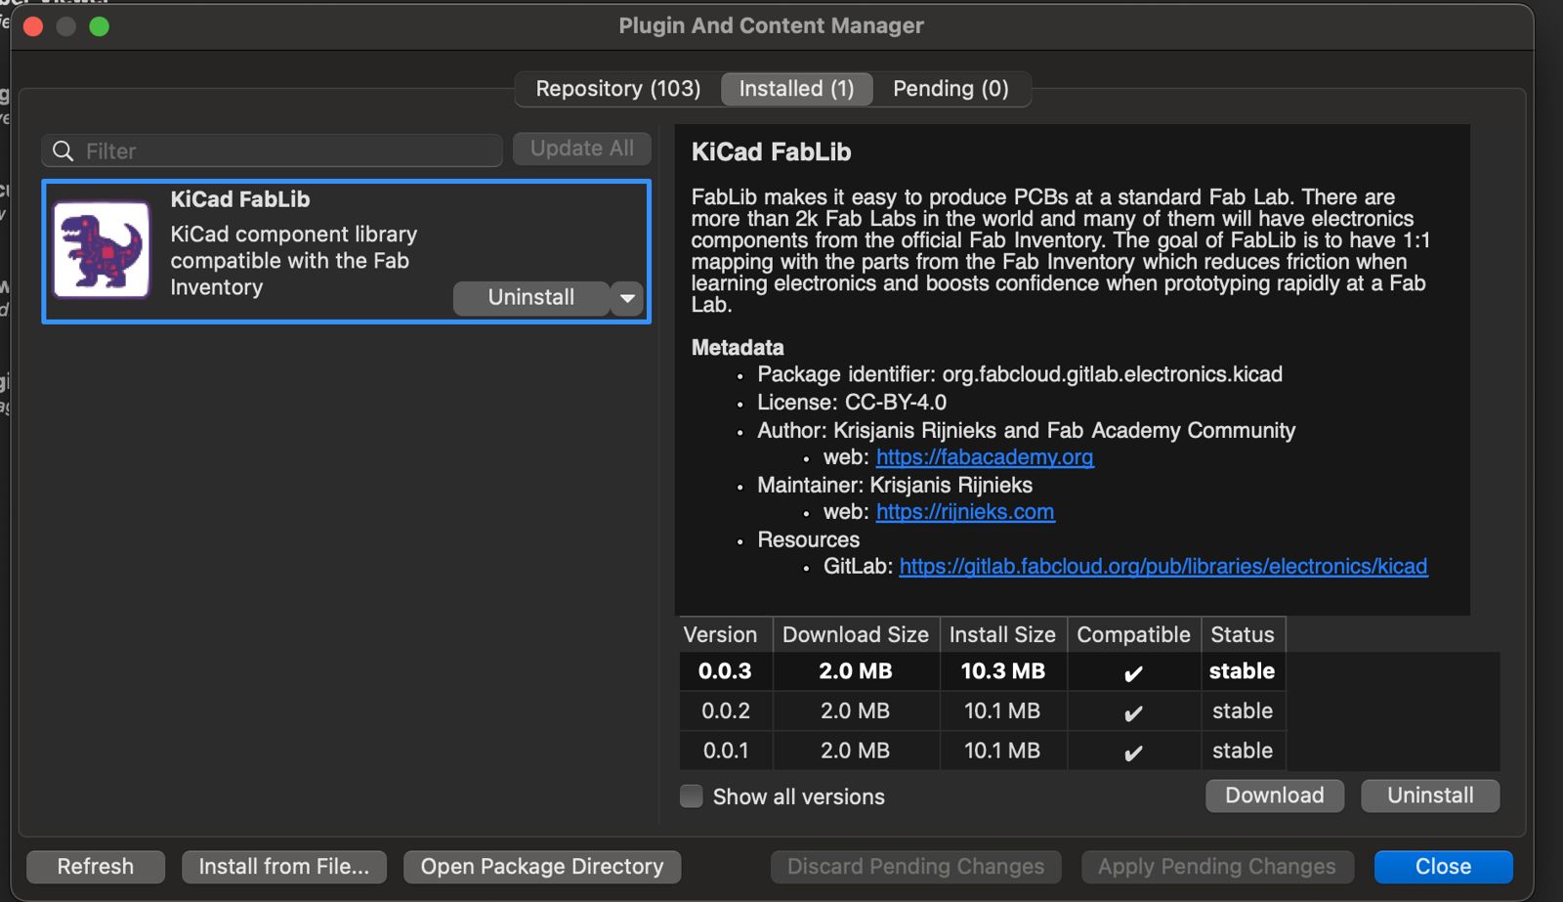Click the Filter search field

[x=272, y=150]
